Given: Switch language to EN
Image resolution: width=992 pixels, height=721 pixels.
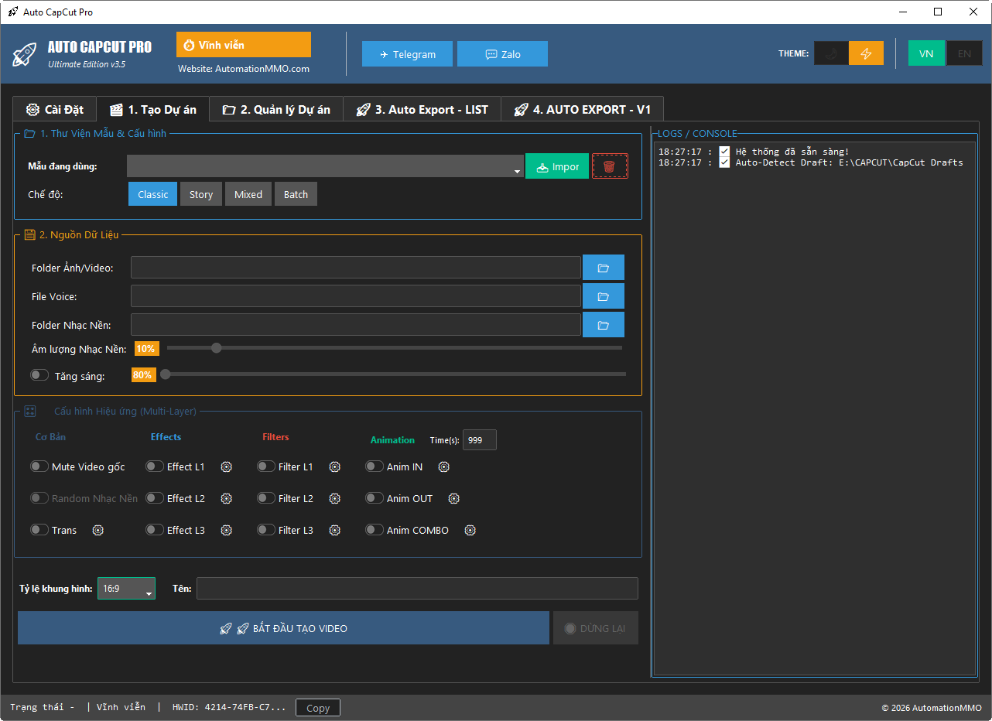Looking at the screenshot, I should tap(964, 53).
